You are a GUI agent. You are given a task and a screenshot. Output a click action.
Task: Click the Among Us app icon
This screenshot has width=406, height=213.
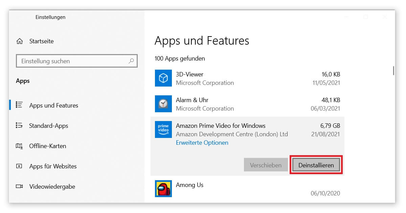click(163, 189)
